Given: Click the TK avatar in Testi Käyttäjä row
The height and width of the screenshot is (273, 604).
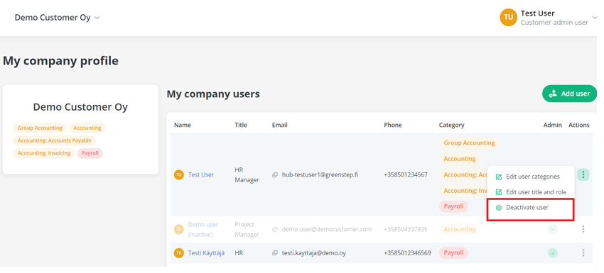Looking at the screenshot, I should click(179, 253).
